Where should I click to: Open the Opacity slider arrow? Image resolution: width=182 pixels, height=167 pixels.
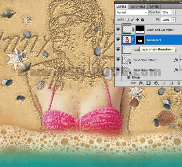point(173,12)
